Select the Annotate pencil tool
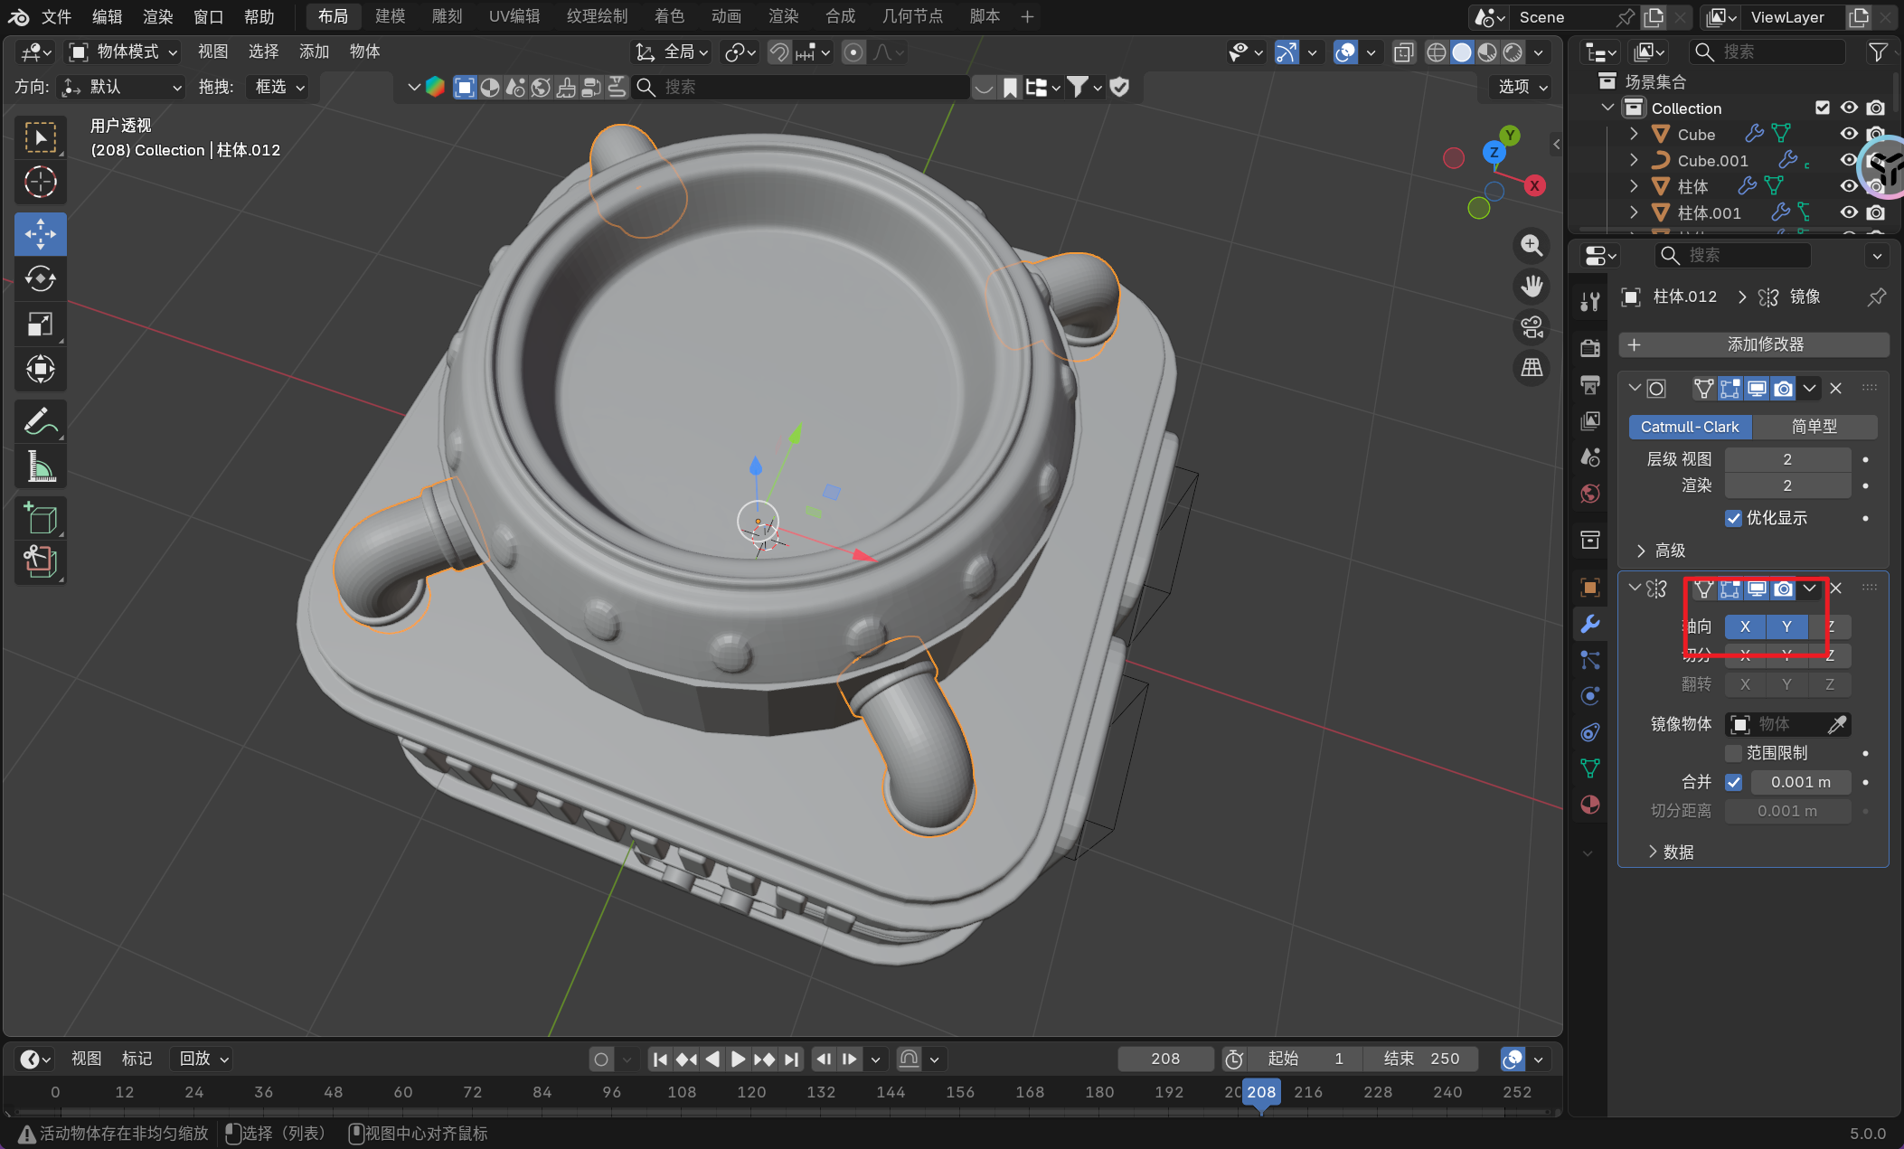1904x1149 pixels. (x=40, y=421)
